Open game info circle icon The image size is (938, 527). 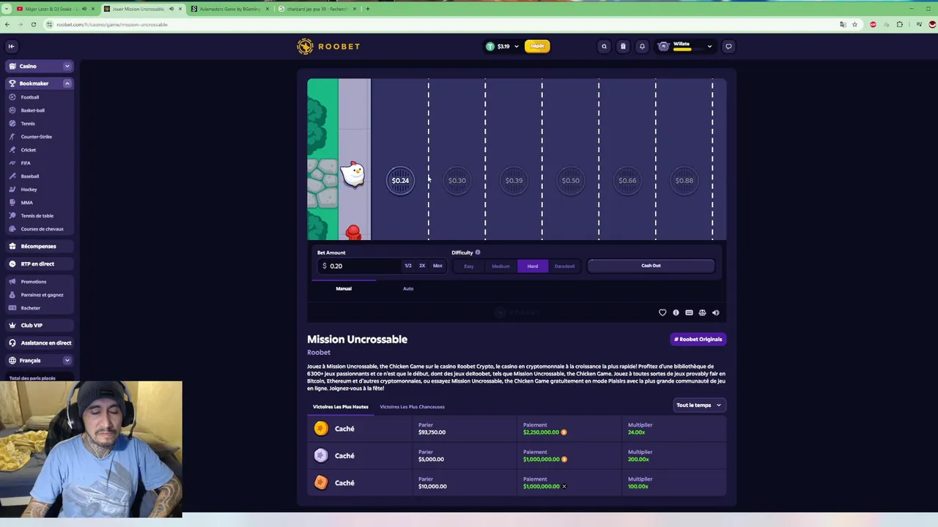[x=676, y=313]
